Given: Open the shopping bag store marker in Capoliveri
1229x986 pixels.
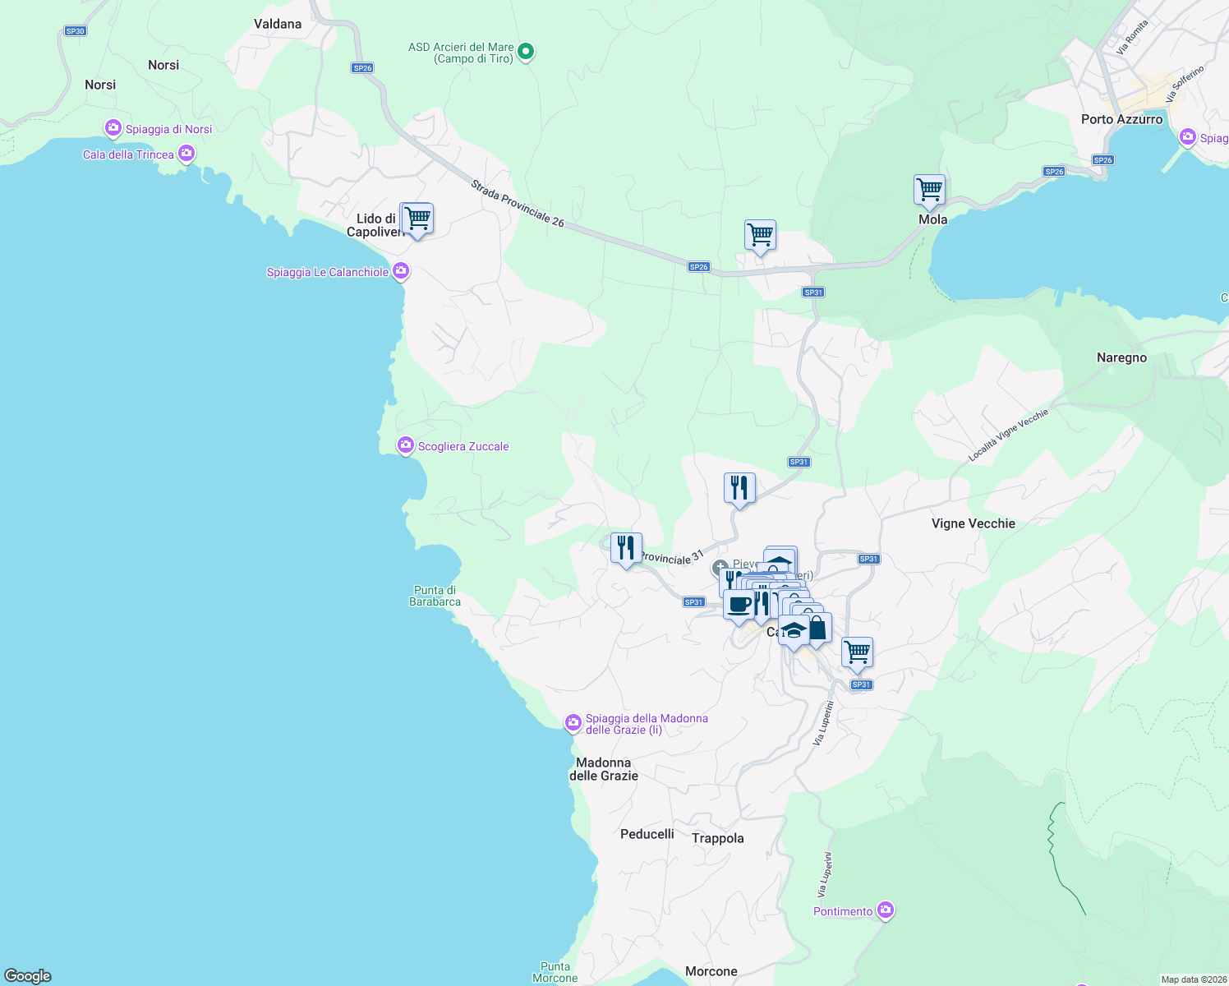Looking at the screenshot, I should coord(818,627).
